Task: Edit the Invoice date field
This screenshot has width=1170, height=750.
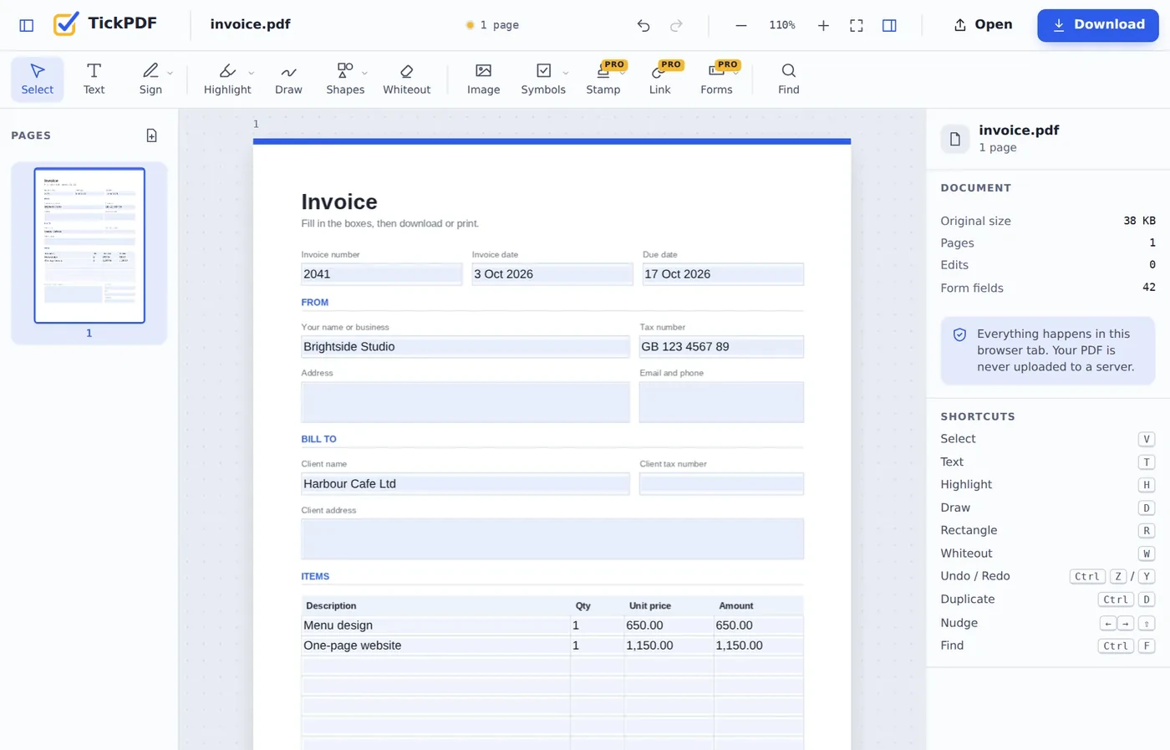Action: [552, 274]
